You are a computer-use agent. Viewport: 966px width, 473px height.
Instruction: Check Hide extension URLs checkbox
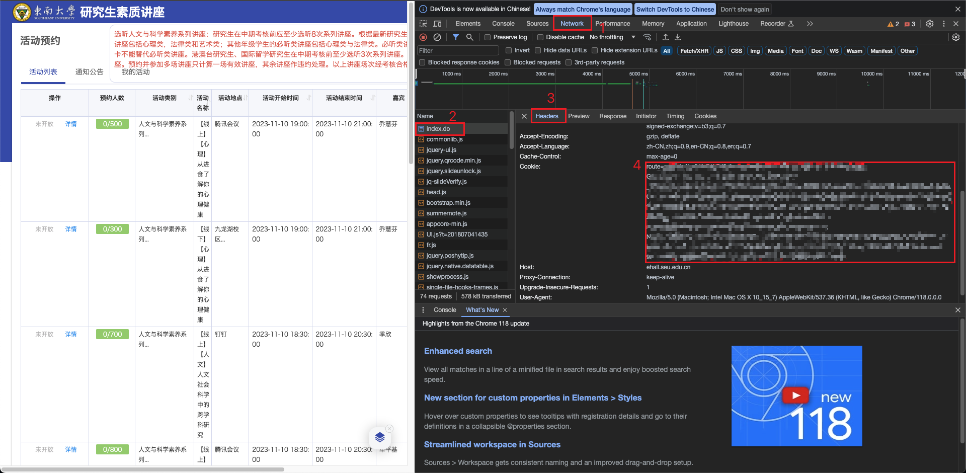pos(595,50)
